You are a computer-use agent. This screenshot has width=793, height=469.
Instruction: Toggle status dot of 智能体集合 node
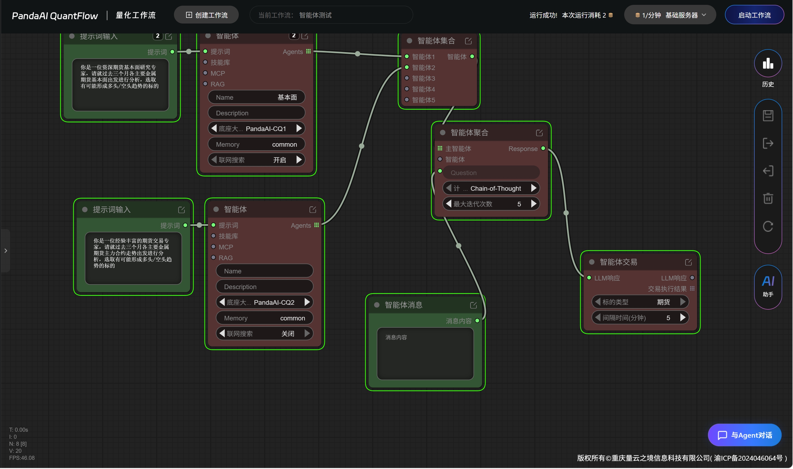[x=409, y=41]
